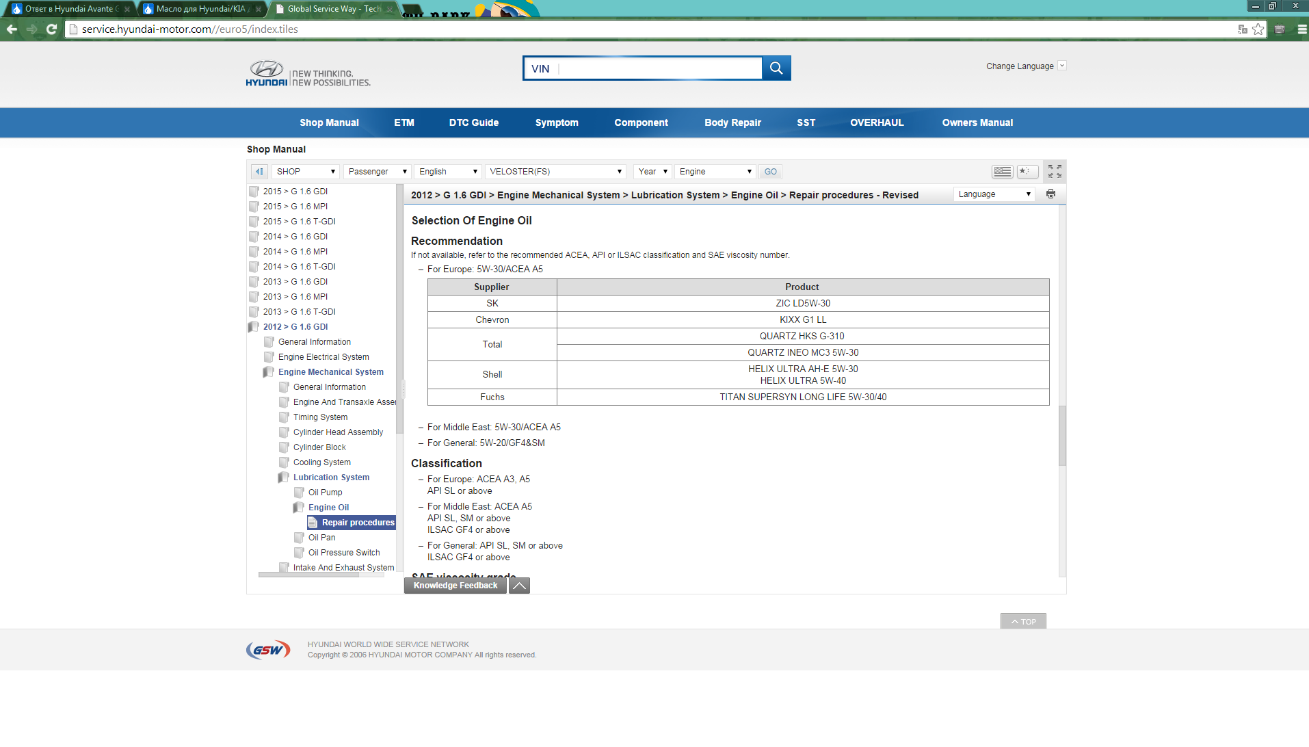The width and height of the screenshot is (1309, 747).
Task: Go forward in browser history
Action: 31,29
